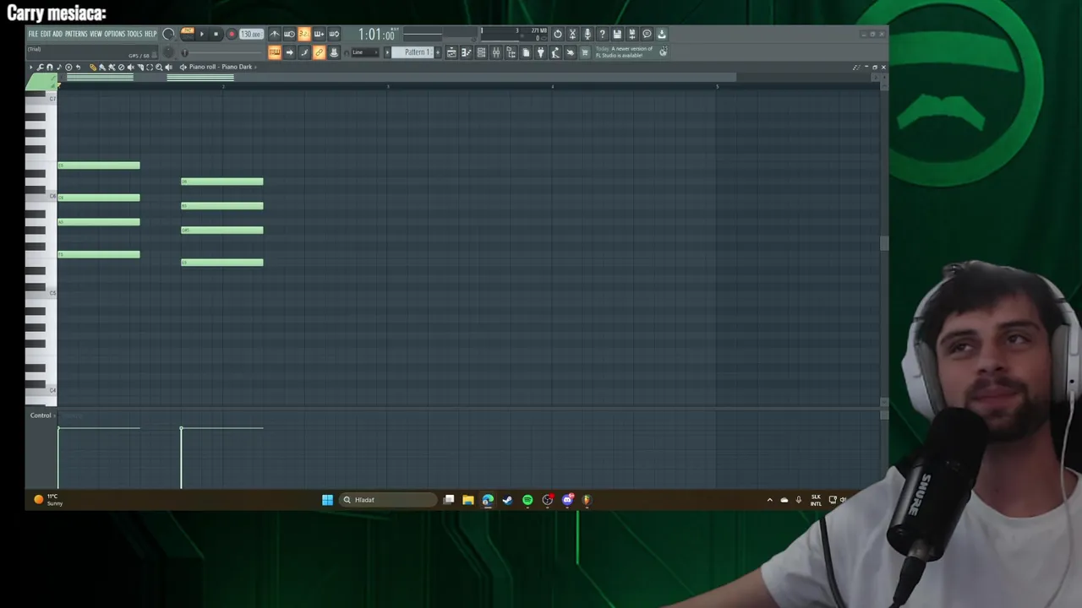Toggle wait for input to start
The width and height of the screenshot is (1082, 608).
pyautogui.click(x=289, y=34)
